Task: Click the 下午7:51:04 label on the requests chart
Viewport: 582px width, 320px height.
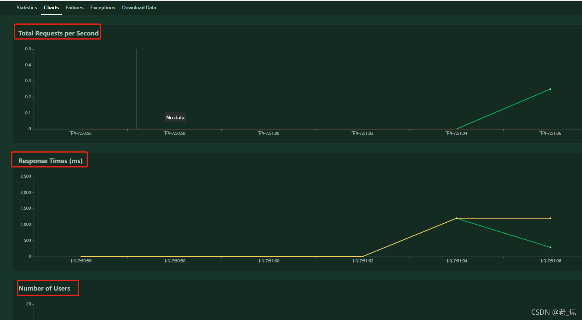Action: pyautogui.click(x=456, y=133)
